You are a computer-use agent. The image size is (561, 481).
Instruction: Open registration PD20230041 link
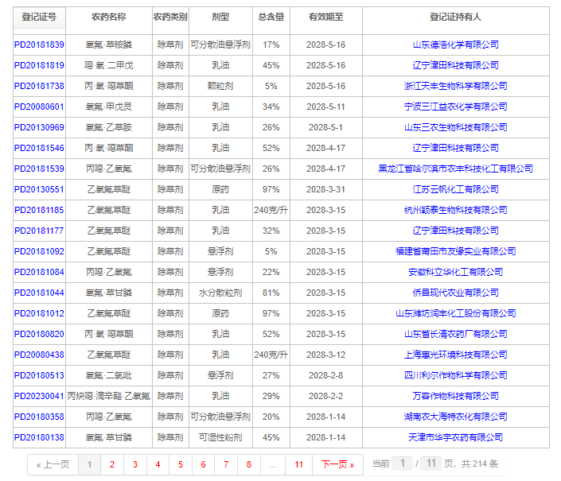tap(39, 396)
